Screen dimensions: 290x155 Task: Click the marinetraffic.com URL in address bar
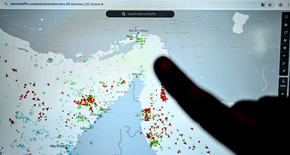pyautogui.click(x=57, y=4)
